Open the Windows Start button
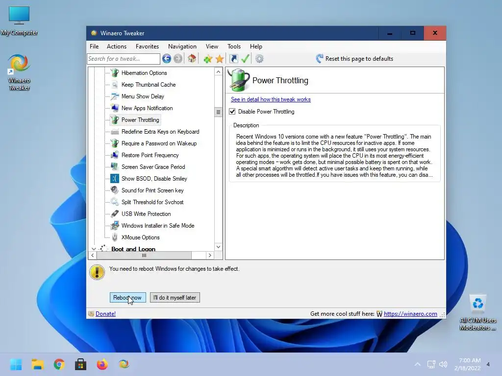This screenshot has height=376, width=502. (16, 364)
